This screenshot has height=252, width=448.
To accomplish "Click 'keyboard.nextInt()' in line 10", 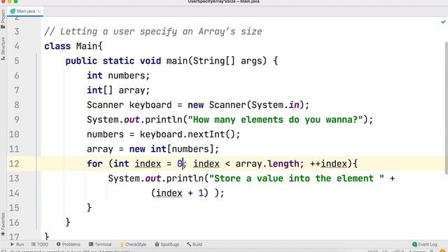I will [187, 134].
